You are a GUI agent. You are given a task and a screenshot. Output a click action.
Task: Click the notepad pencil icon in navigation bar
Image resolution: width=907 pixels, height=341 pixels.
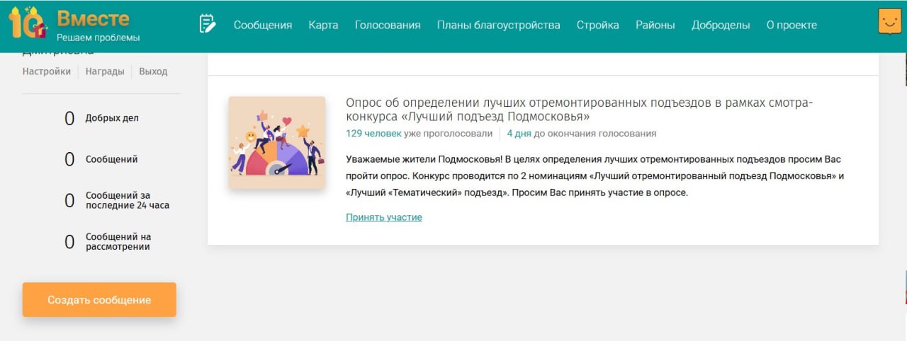(x=207, y=25)
